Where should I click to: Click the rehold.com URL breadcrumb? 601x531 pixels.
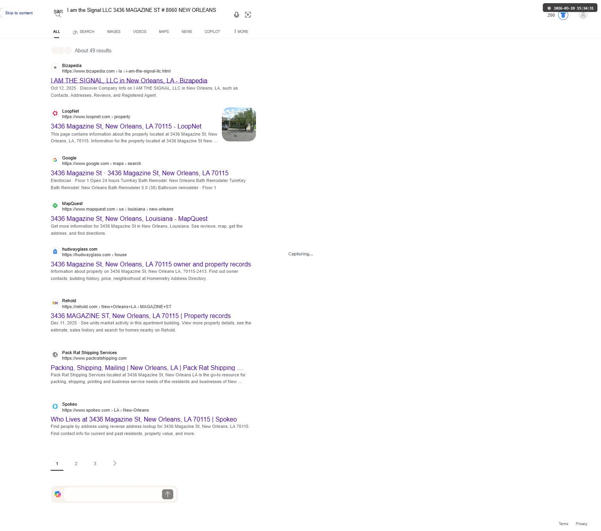(117, 307)
